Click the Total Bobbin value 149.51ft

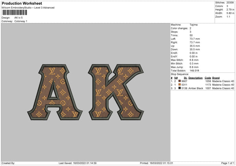(194, 70)
